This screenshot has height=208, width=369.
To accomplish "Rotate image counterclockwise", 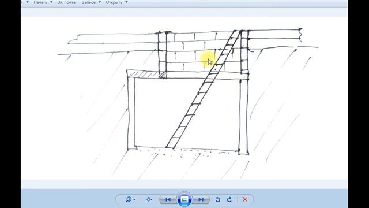I will coord(218,199).
